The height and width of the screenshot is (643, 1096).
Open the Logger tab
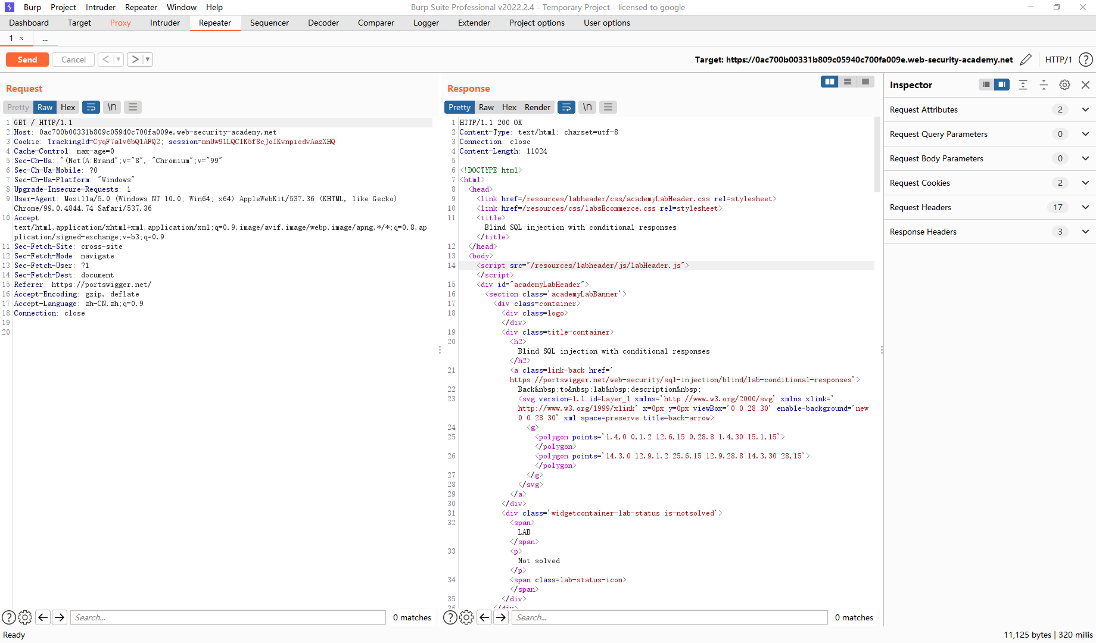[x=426, y=23]
